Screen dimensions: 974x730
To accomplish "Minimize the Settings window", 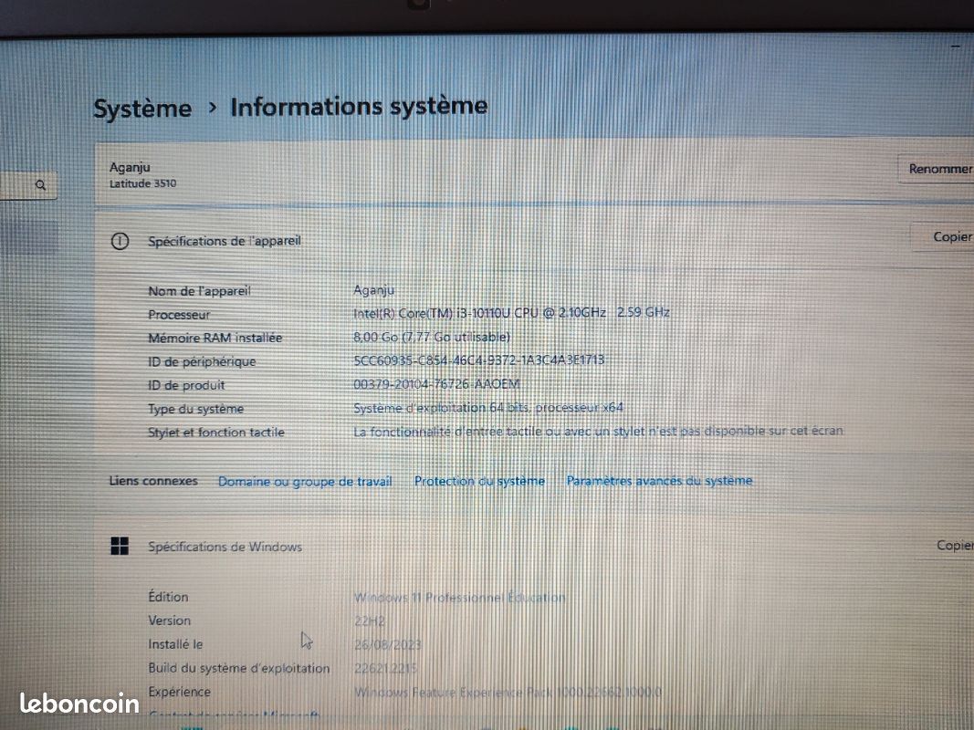I will coord(956,46).
